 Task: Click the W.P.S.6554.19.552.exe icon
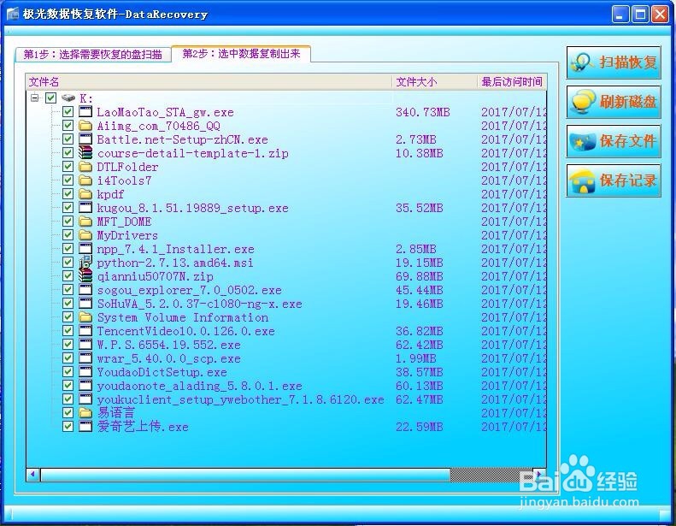(85, 345)
